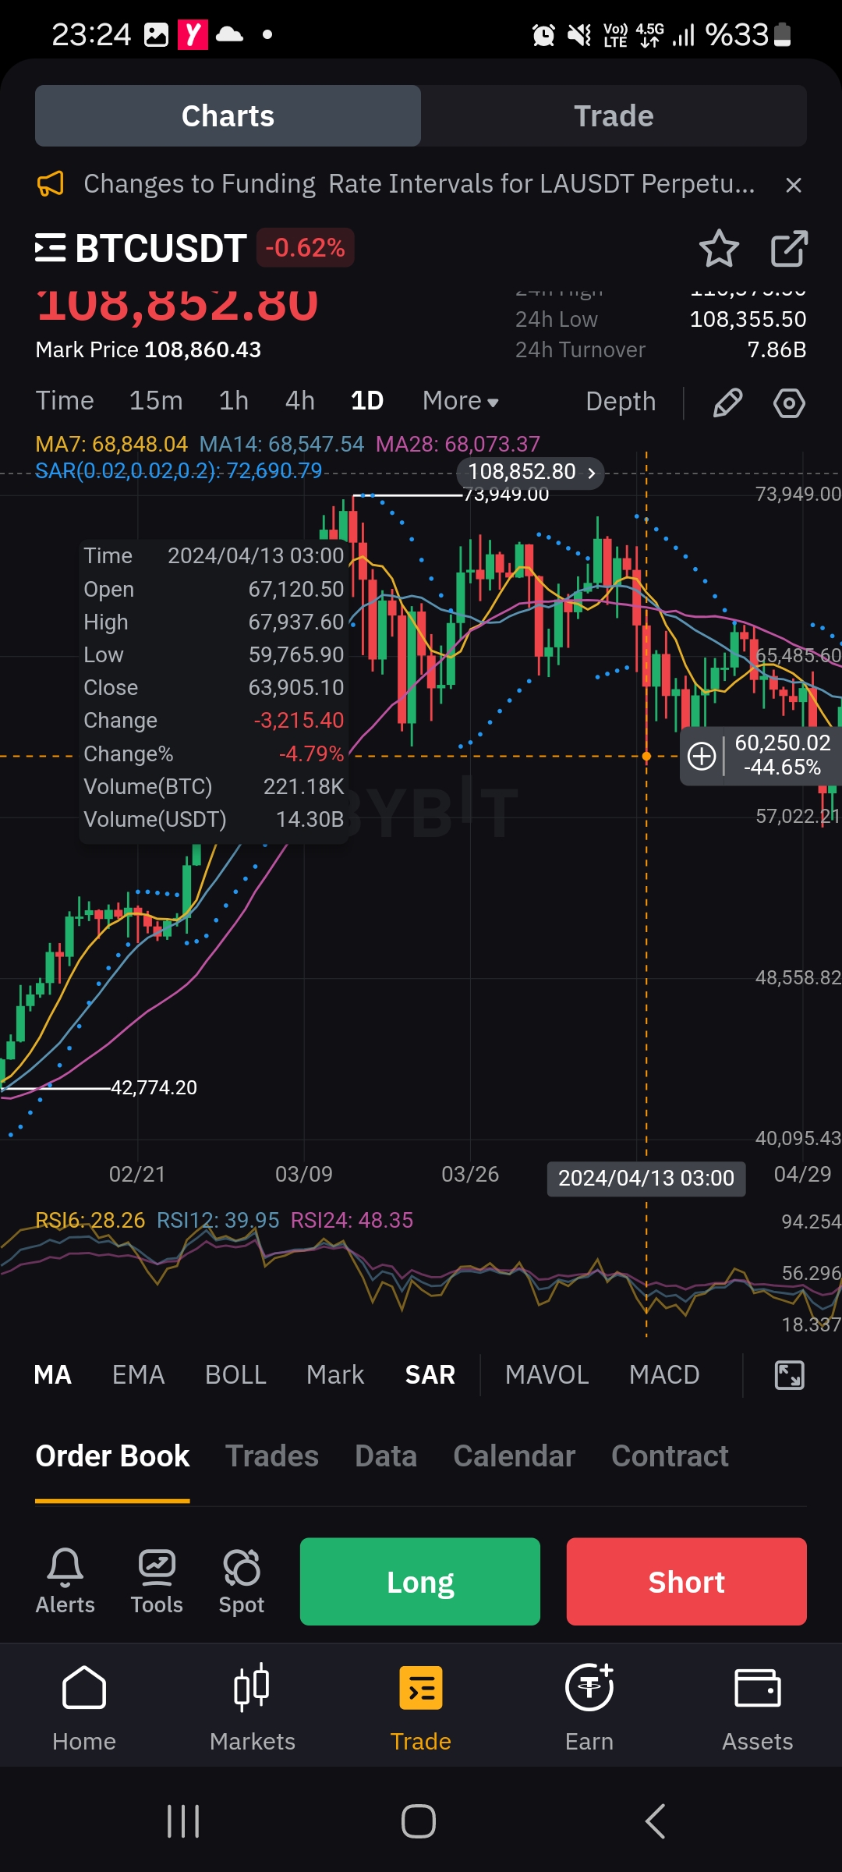Tap the 24h Turnover value 7.86B
This screenshot has width=842, height=1872.
click(x=777, y=349)
